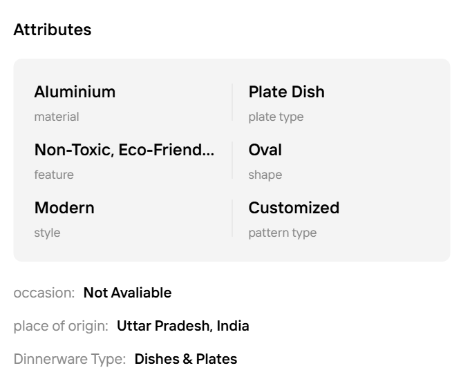Select the Plate Dish value

point(286,92)
